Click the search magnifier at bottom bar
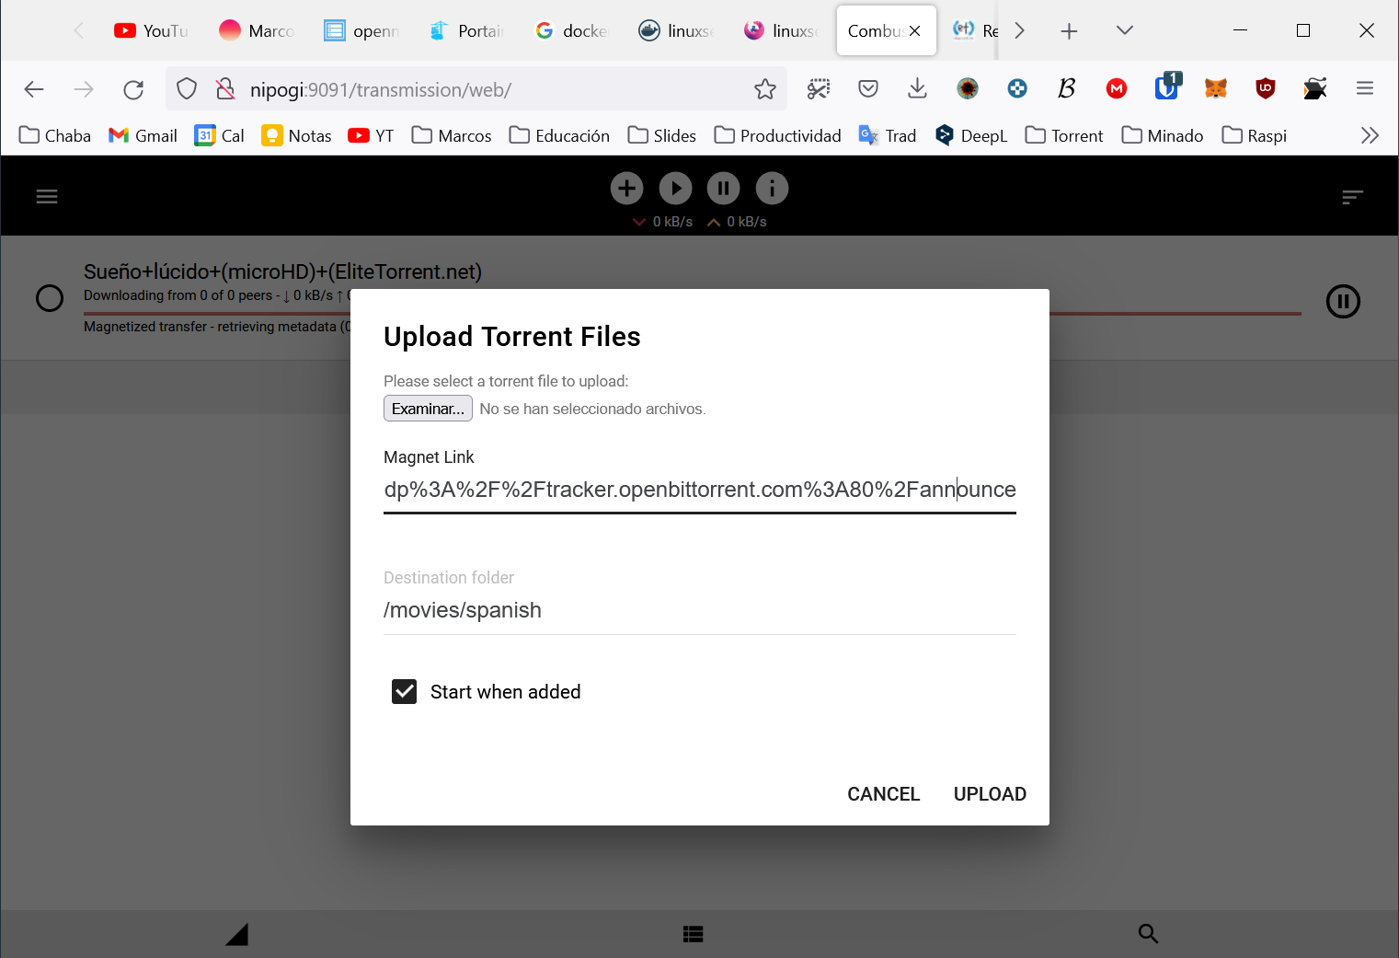Image resolution: width=1399 pixels, height=958 pixels. (1147, 933)
